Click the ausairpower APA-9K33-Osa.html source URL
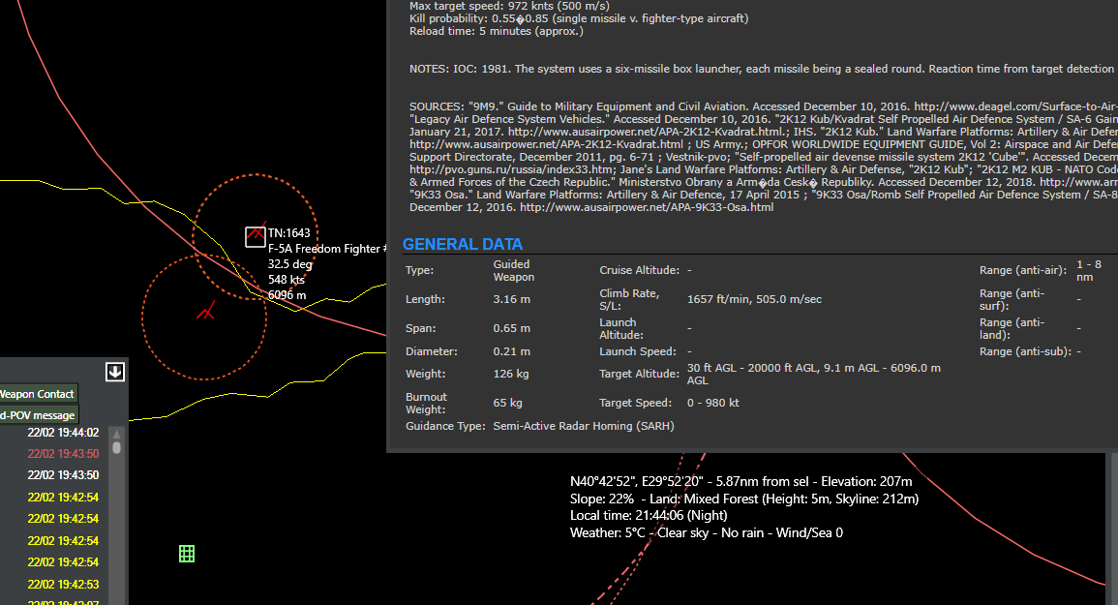The image size is (1118, 605). pos(647,207)
